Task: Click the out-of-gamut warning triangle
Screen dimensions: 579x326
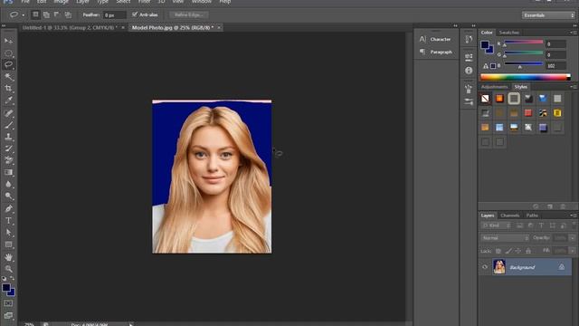Action: [486, 66]
